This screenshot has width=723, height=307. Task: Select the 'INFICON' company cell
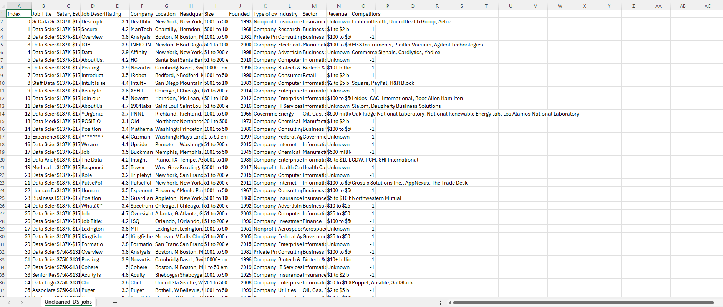(142, 45)
